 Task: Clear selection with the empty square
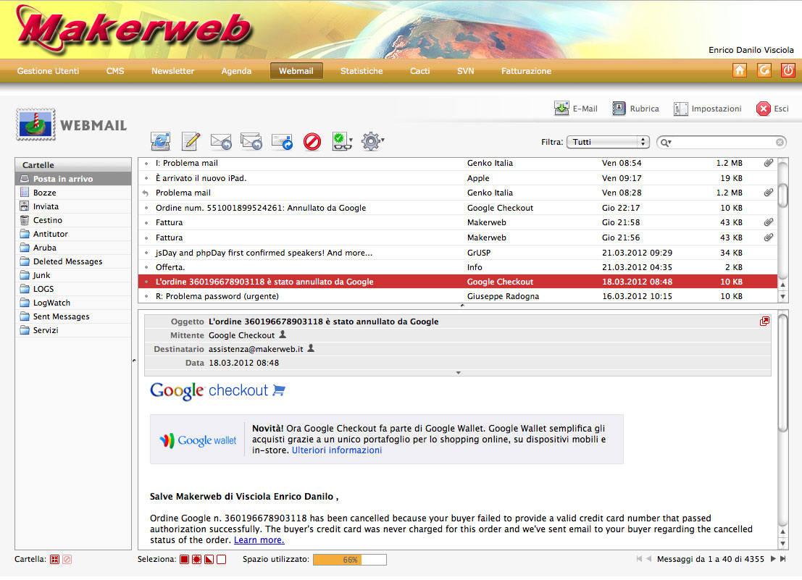click(221, 560)
